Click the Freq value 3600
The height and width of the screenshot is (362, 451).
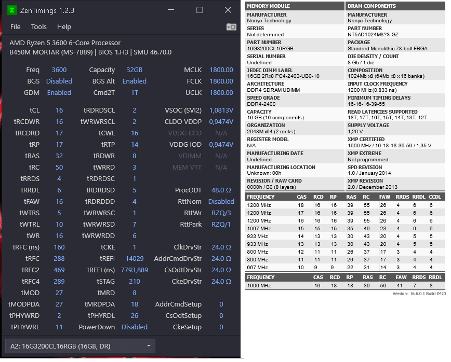pos(59,70)
